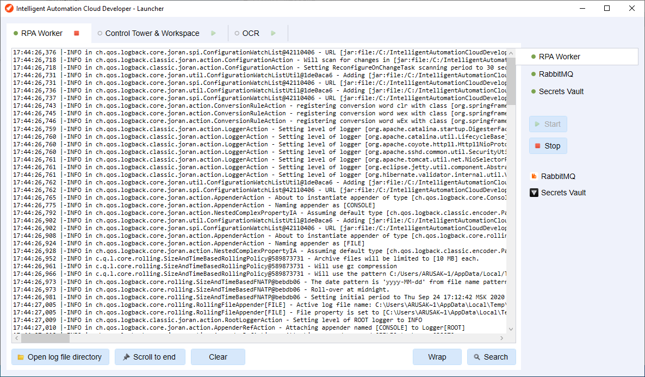The image size is (645, 377).
Task: Clear the log output
Action: (x=218, y=357)
